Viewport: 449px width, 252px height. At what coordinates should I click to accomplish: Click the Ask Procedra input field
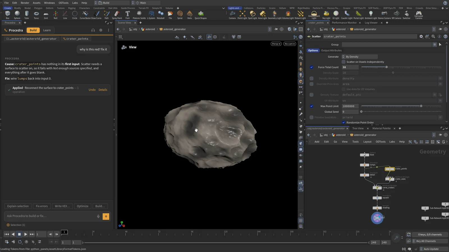point(51,216)
